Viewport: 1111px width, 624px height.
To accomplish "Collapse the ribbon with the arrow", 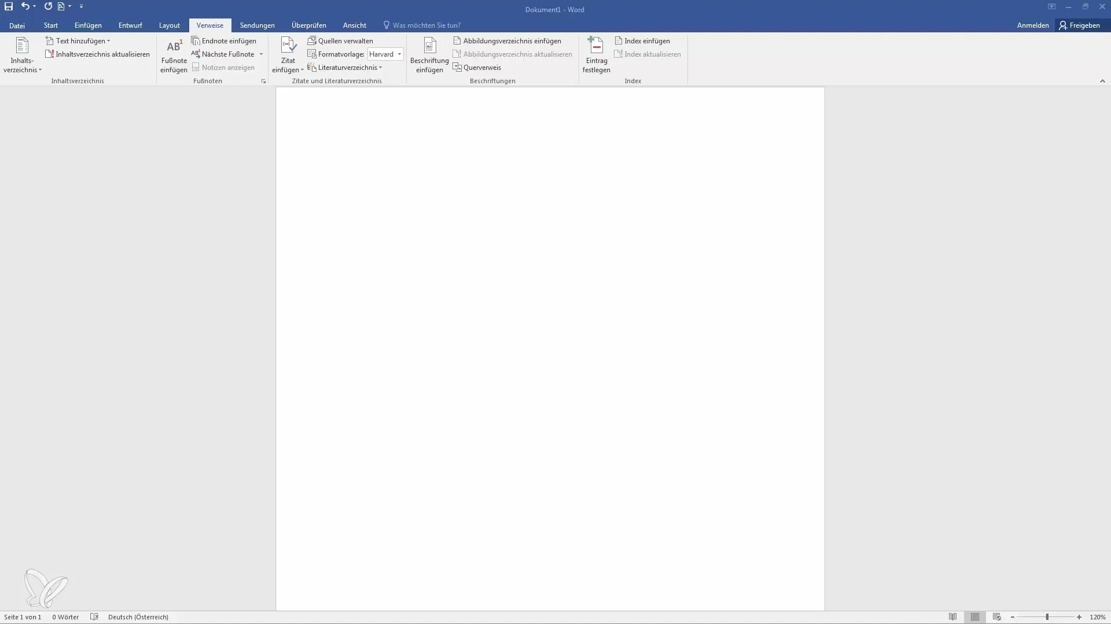I will 1102,81.
